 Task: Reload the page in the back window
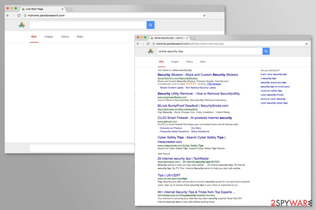pyautogui.click(x=19, y=15)
